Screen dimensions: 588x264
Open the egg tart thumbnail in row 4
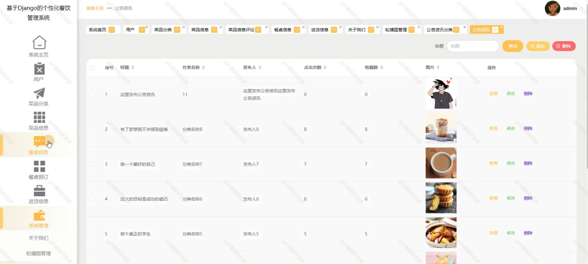tap(441, 198)
